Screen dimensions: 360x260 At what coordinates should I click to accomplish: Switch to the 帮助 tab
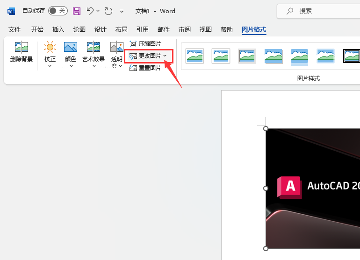(x=227, y=29)
